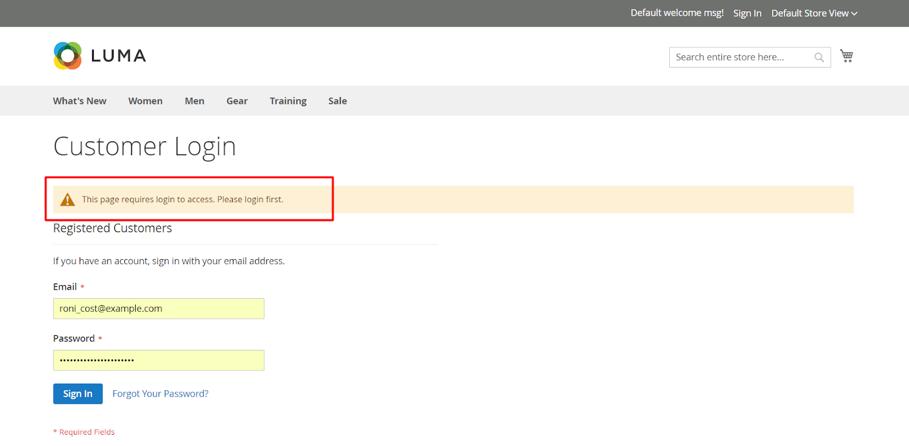Click the Default welcome msg text
909x446 pixels.
[x=677, y=13]
